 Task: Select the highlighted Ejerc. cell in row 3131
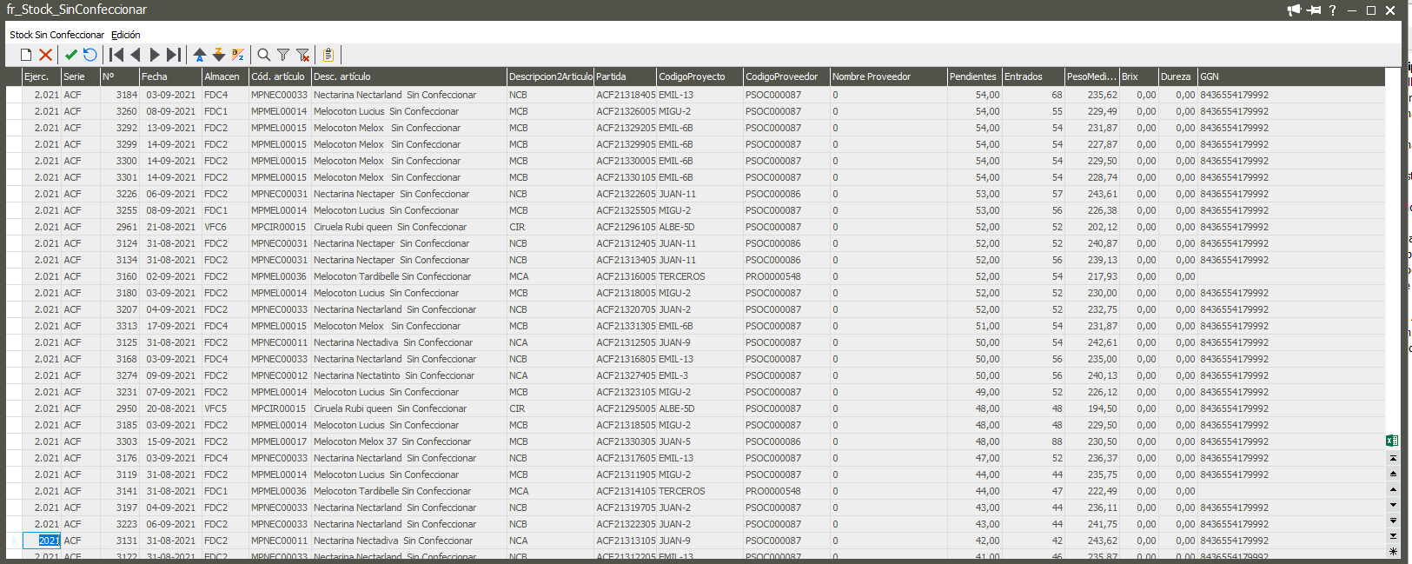point(49,541)
